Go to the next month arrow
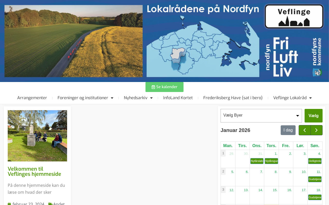 (x=316, y=130)
